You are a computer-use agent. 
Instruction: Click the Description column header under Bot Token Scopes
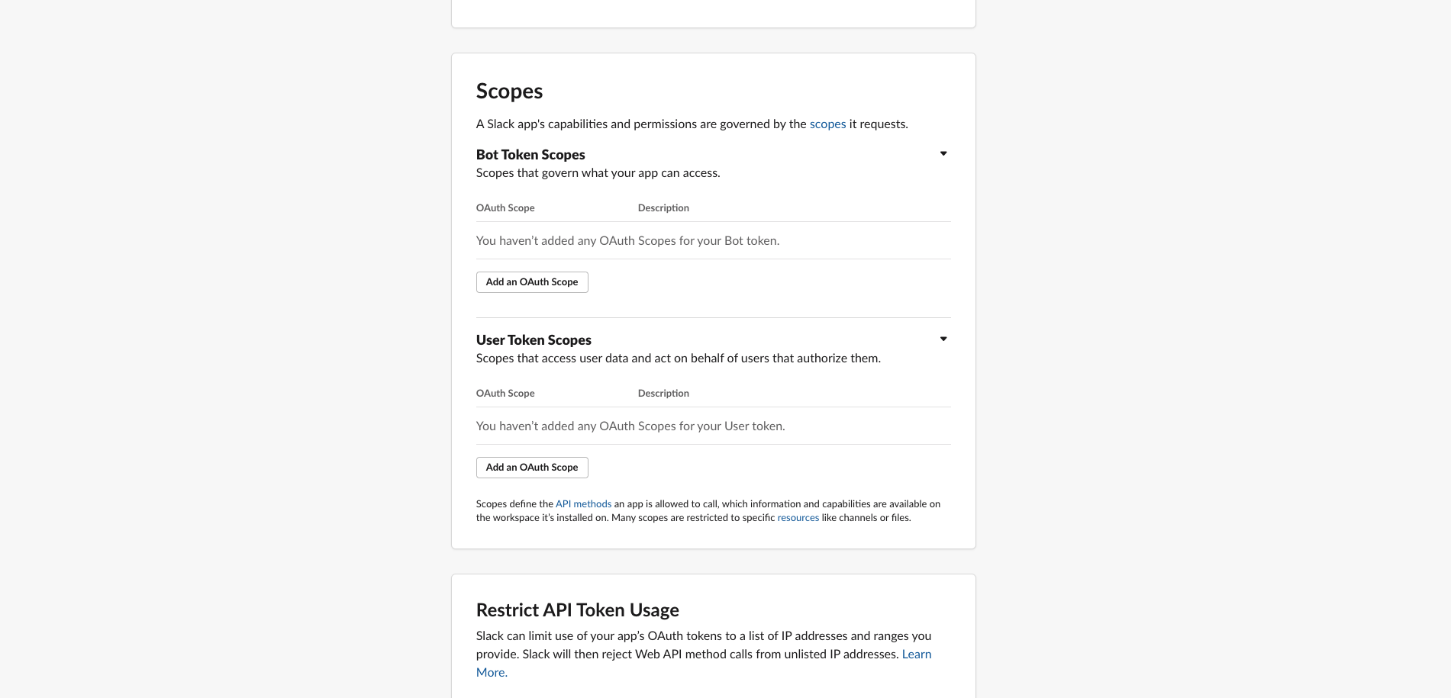pyautogui.click(x=663, y=207)
